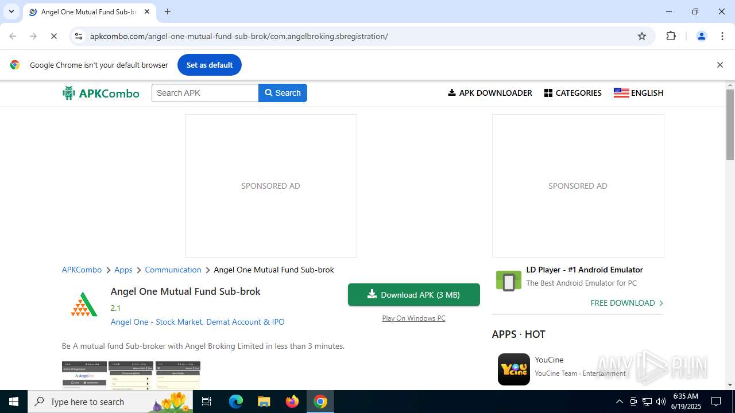Navigate to the APKCombo breadcrumb link
The height and width of the screenshot is (413, 735).
pyautogui.click(x=82, y=270)
